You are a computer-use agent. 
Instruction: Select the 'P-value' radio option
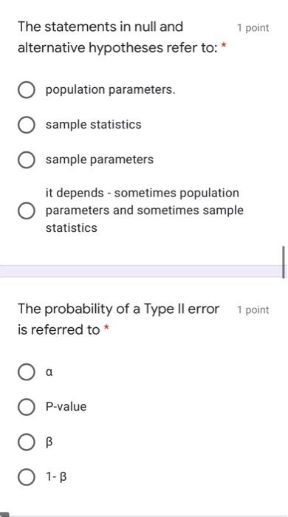click(x=26, y=407)
